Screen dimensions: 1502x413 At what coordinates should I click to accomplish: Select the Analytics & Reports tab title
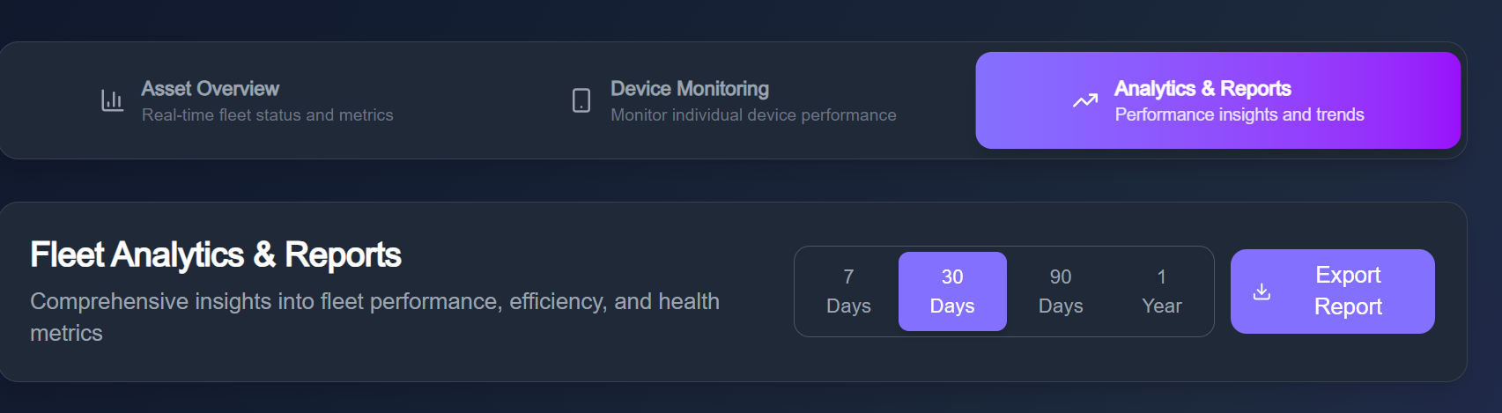[1202, 89]
